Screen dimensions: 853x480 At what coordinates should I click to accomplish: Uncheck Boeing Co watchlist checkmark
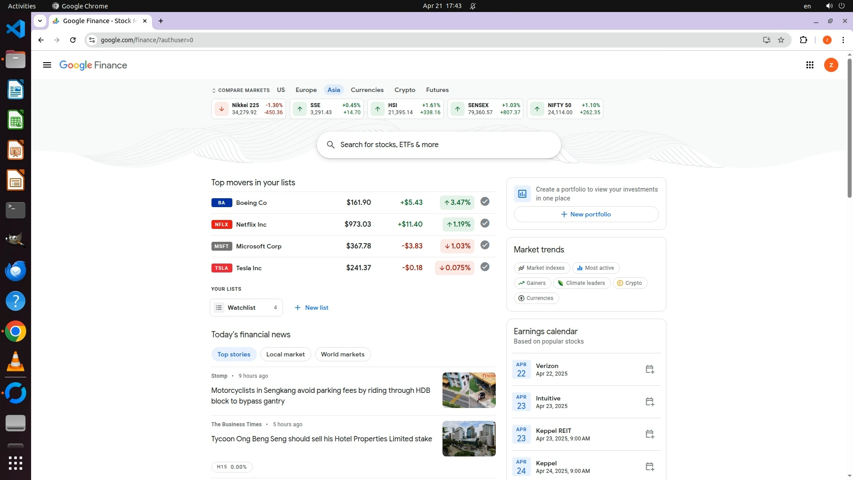(485, 202)
